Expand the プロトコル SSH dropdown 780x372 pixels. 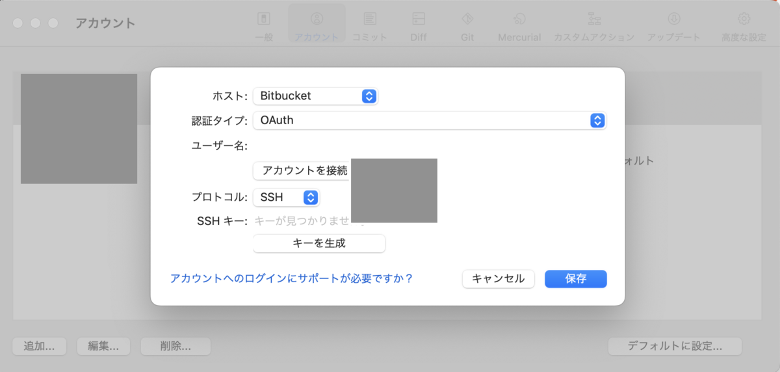click(x=286, y=197)
